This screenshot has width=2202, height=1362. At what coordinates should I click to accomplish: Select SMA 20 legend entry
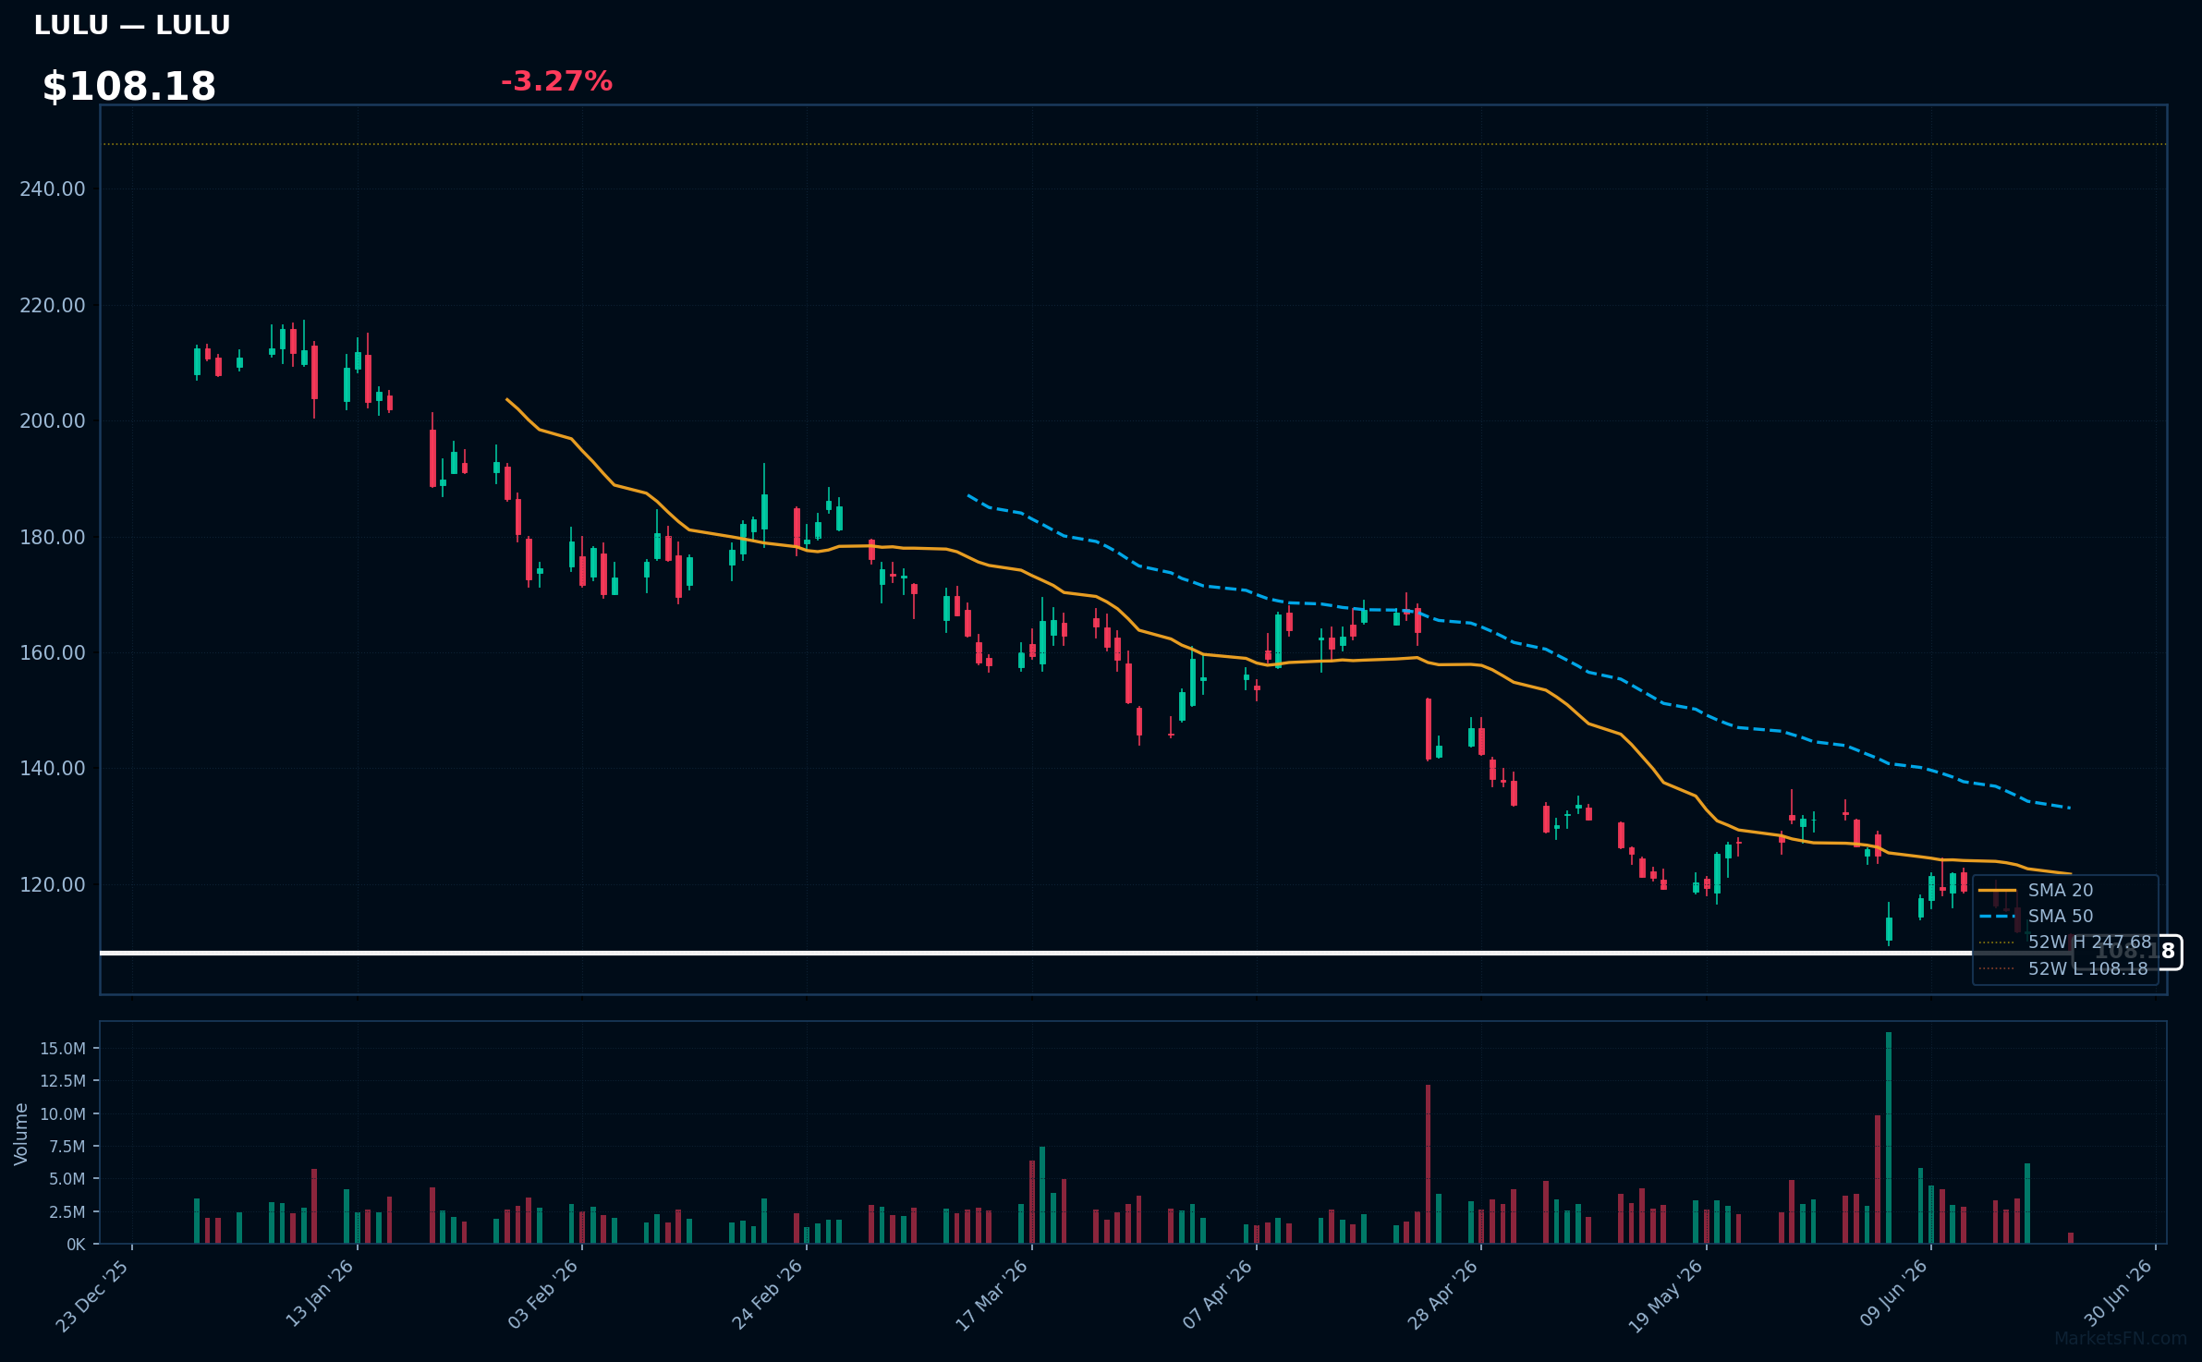2037,890
